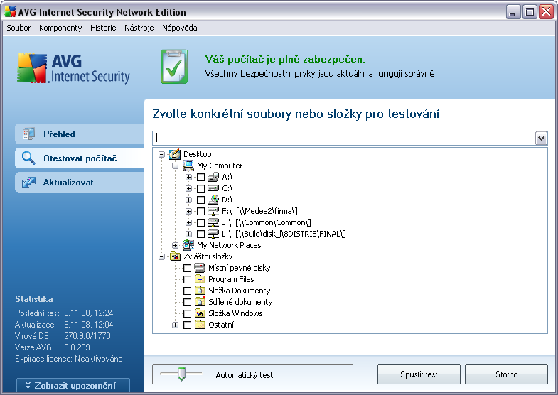
Task: Click the Automatický test priority slider handle
Action: tap(181, 374)
